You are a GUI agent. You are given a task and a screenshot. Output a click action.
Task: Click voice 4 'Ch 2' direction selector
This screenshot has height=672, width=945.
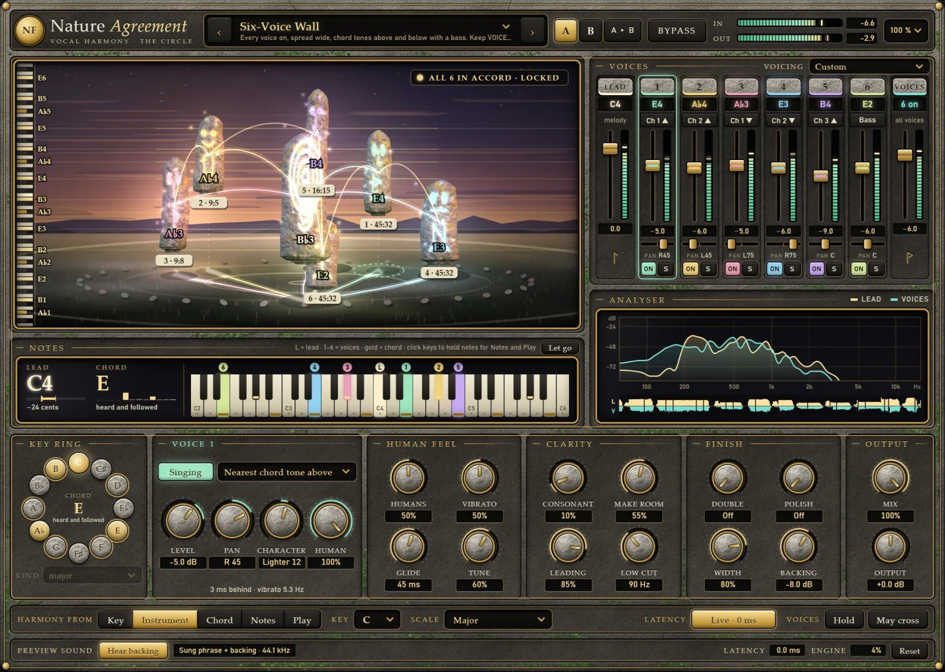(783, 121)
